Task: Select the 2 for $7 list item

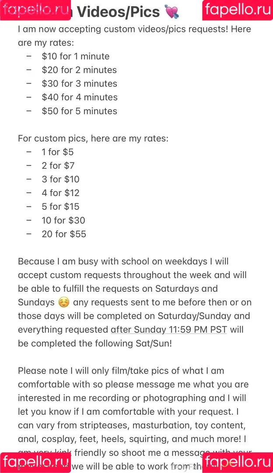Action: (x=58, y=166)
